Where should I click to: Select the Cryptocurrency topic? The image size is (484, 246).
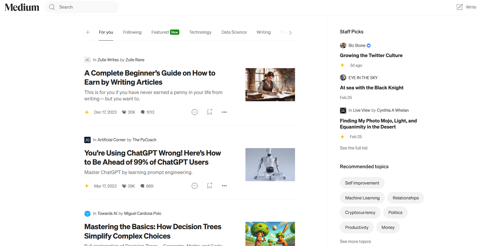(x=360, y=212)
